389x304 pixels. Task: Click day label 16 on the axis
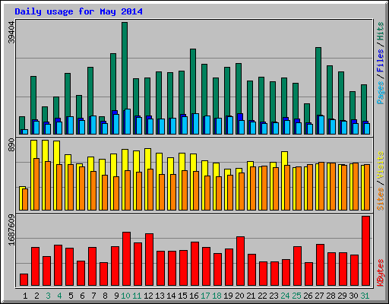tap(194, 296)
